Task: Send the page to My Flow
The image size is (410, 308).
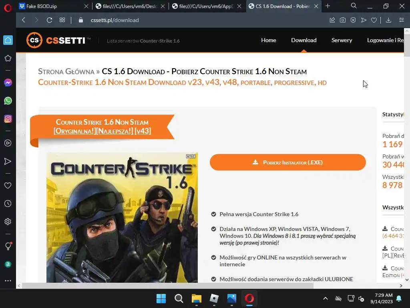Action: (364, 20)
